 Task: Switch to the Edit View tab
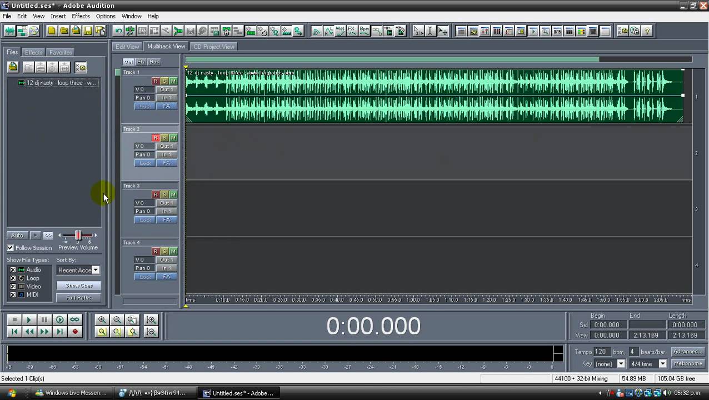tap(127, 46)
